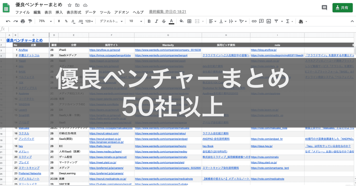The width and height of the screenshot is (356, 186).
Task: Apply the Paint format tool
Action: 30,21
